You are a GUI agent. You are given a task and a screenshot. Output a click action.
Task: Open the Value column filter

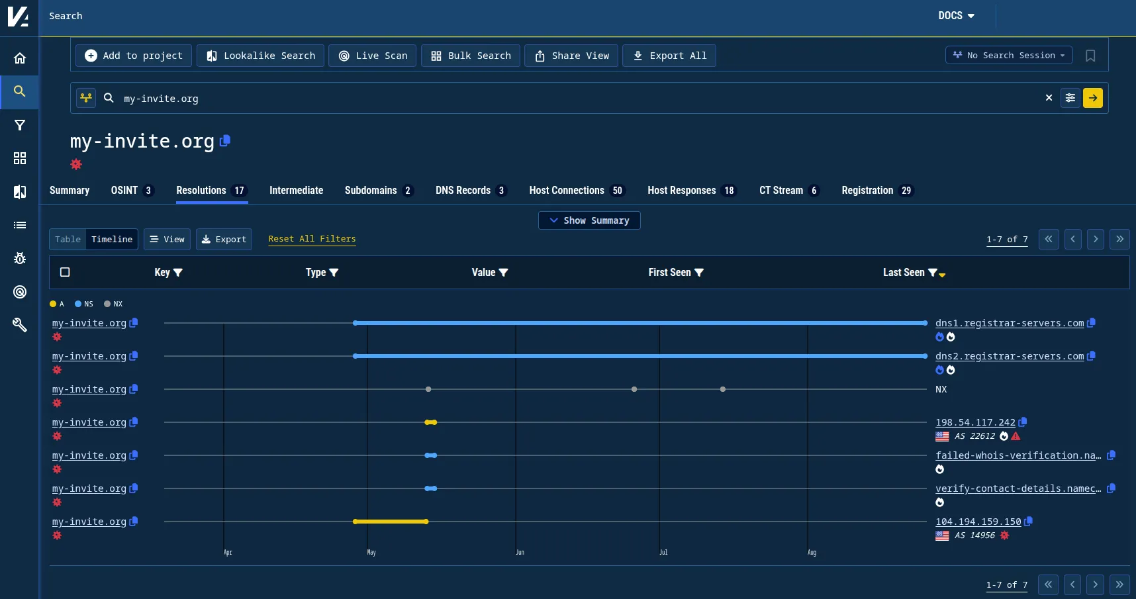coord(503,273)
